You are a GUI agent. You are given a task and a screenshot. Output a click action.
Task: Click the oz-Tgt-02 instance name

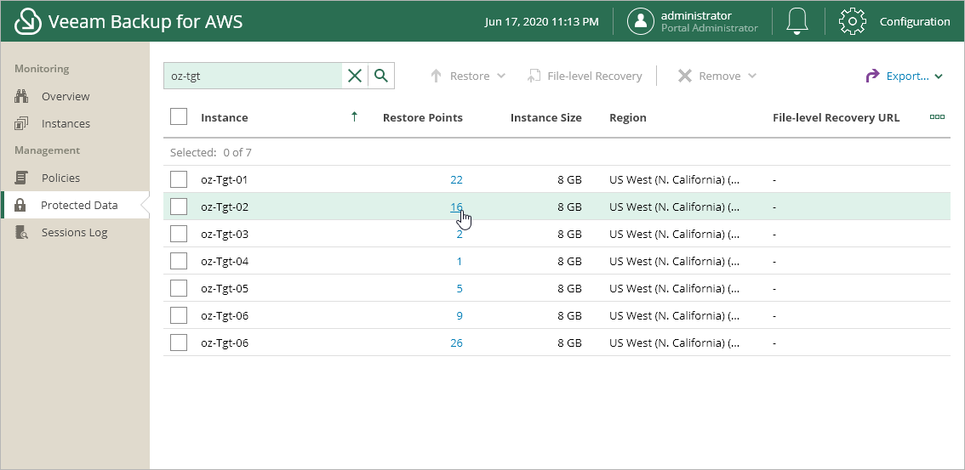tap(224, 207)
